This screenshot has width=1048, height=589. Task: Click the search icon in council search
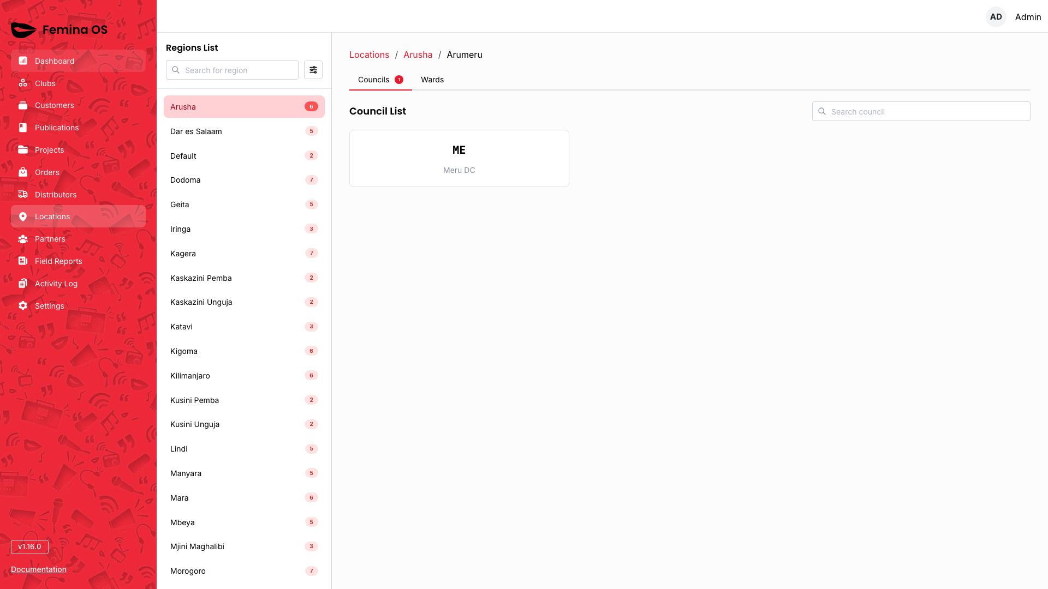tap(822, 111)
